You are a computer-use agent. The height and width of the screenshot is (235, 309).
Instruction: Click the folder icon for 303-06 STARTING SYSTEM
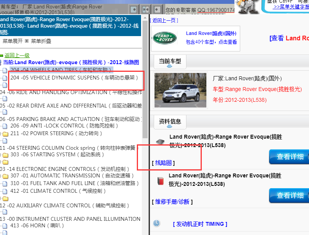pos(5,155)
